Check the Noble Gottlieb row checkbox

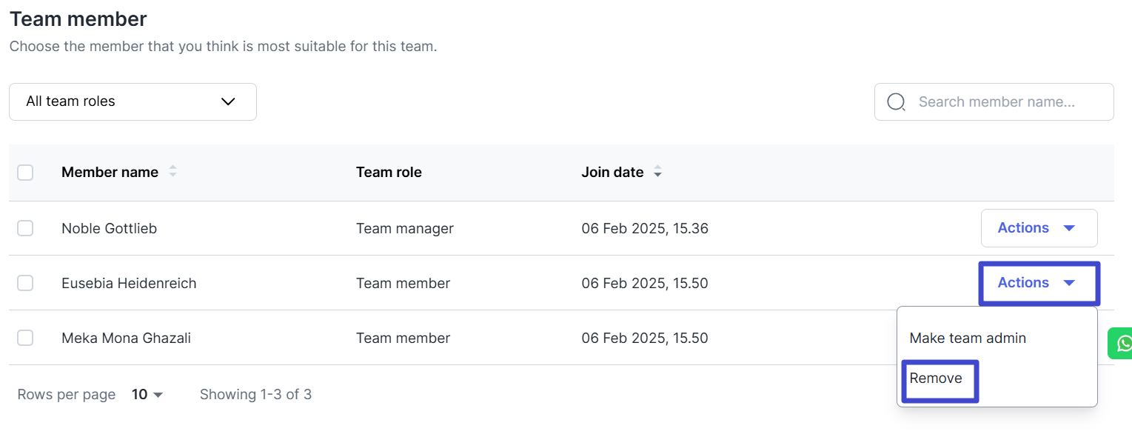tap(25, 228)
